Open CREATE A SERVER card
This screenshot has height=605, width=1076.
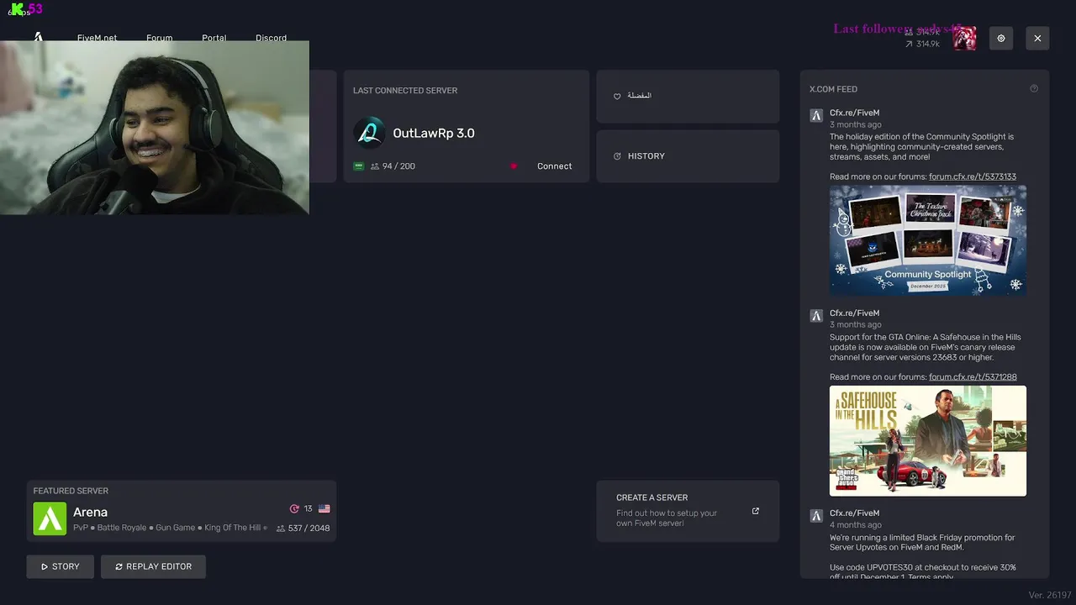click(x=688, y=511)
